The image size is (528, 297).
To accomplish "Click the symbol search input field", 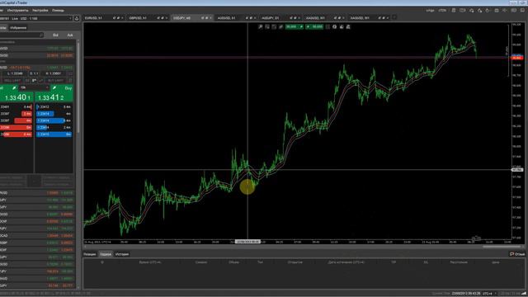I will (x=21, y=35).
